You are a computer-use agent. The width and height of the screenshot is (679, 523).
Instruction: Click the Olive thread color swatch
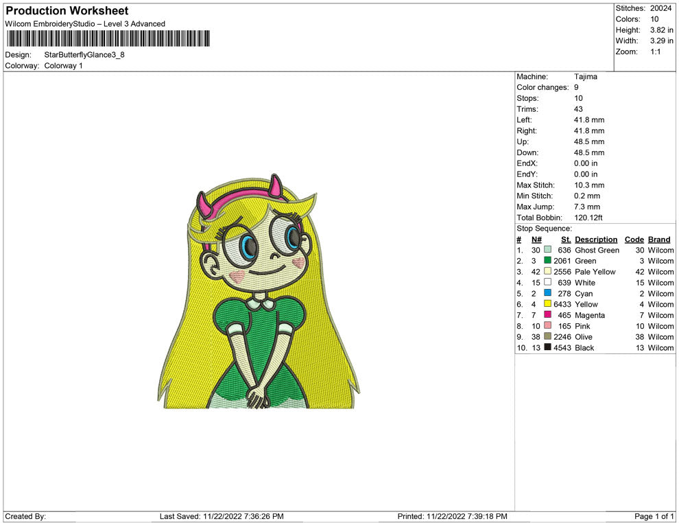(548, 336)
